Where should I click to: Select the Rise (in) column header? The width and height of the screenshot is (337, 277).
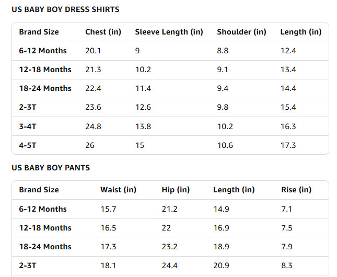(296, 190)
